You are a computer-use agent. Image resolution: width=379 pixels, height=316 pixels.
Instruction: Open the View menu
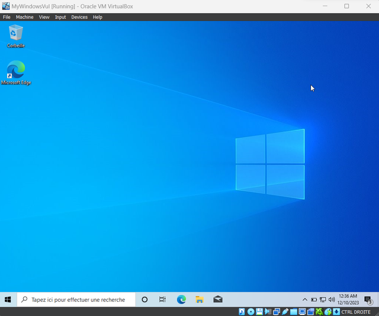44,17
